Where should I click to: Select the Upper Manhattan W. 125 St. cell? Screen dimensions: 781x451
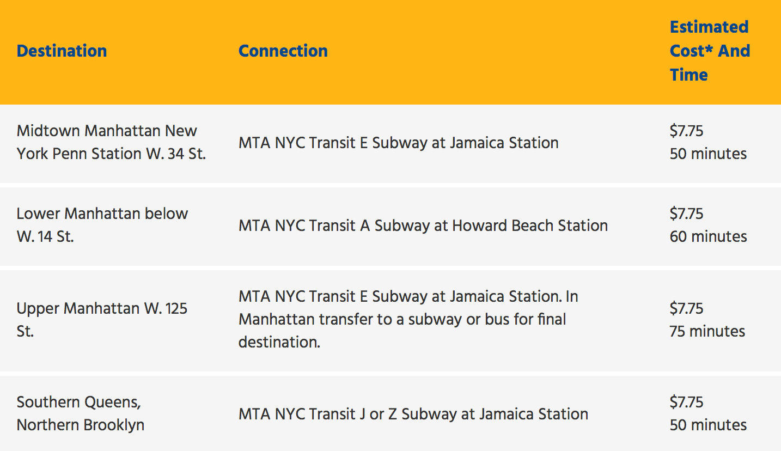pyautogui.click(x=102, y=320)
